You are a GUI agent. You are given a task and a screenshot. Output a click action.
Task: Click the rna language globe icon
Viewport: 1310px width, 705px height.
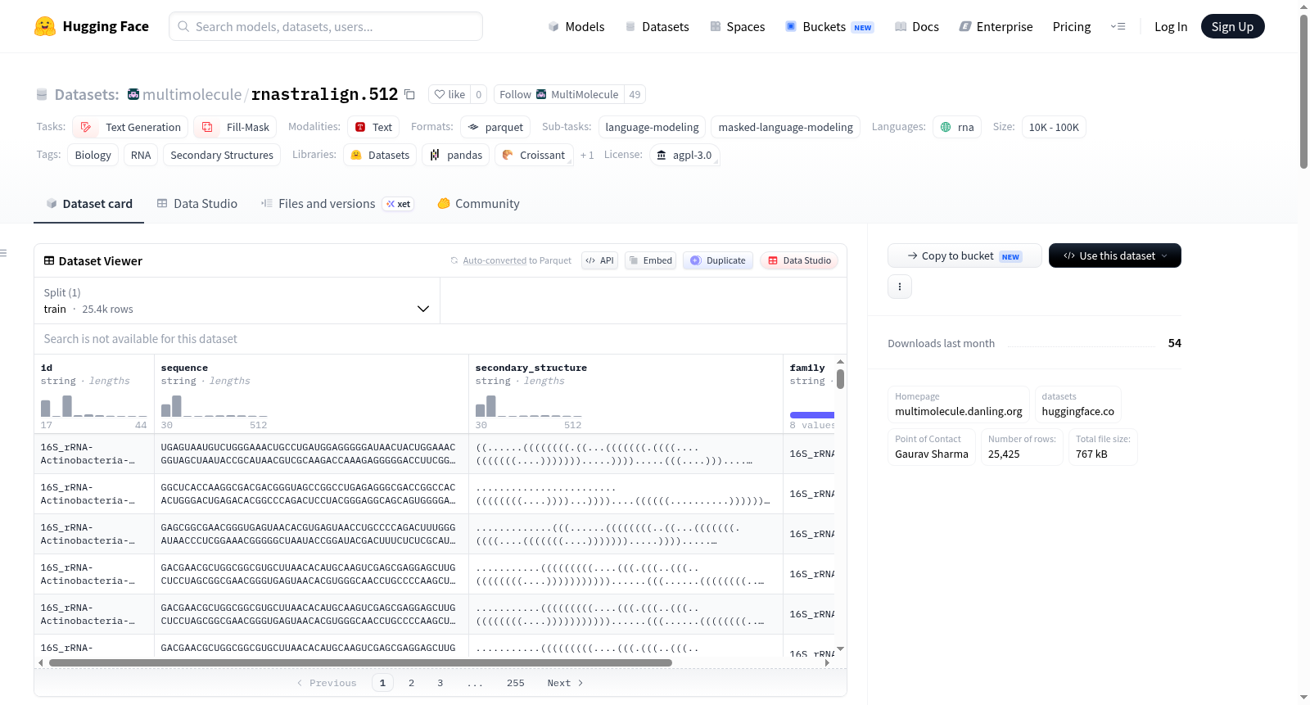coord(946,127)
